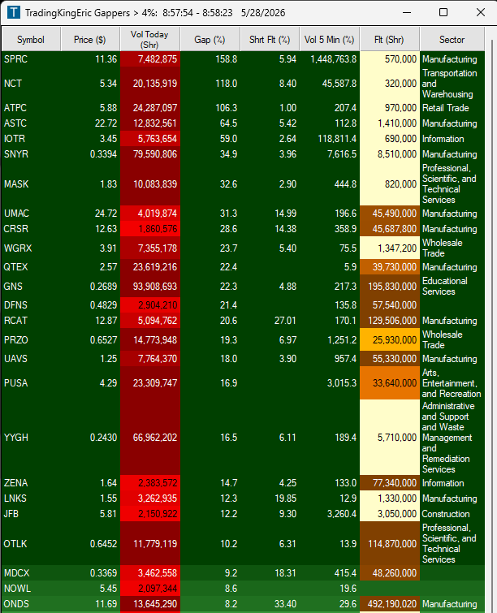Click PUSA sector Arts, Entertainment, and Recreation
The width and height of the screenshot is (497, 613).
pos(452,382)
